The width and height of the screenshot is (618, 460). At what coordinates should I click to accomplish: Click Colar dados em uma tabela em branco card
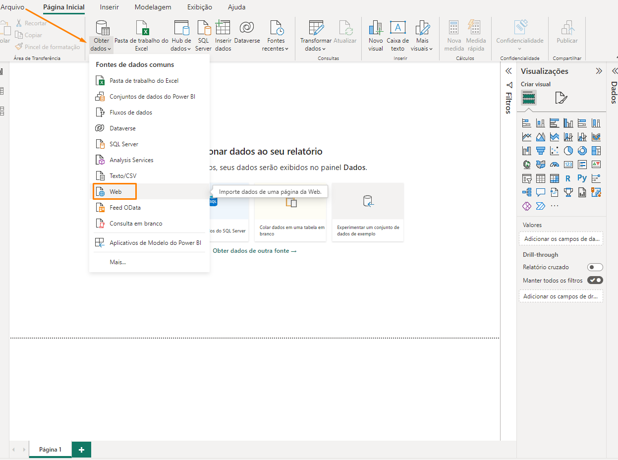[290, 212]
